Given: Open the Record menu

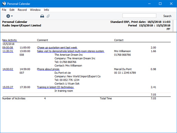Looking at the screenshot, I should [22, 10].
